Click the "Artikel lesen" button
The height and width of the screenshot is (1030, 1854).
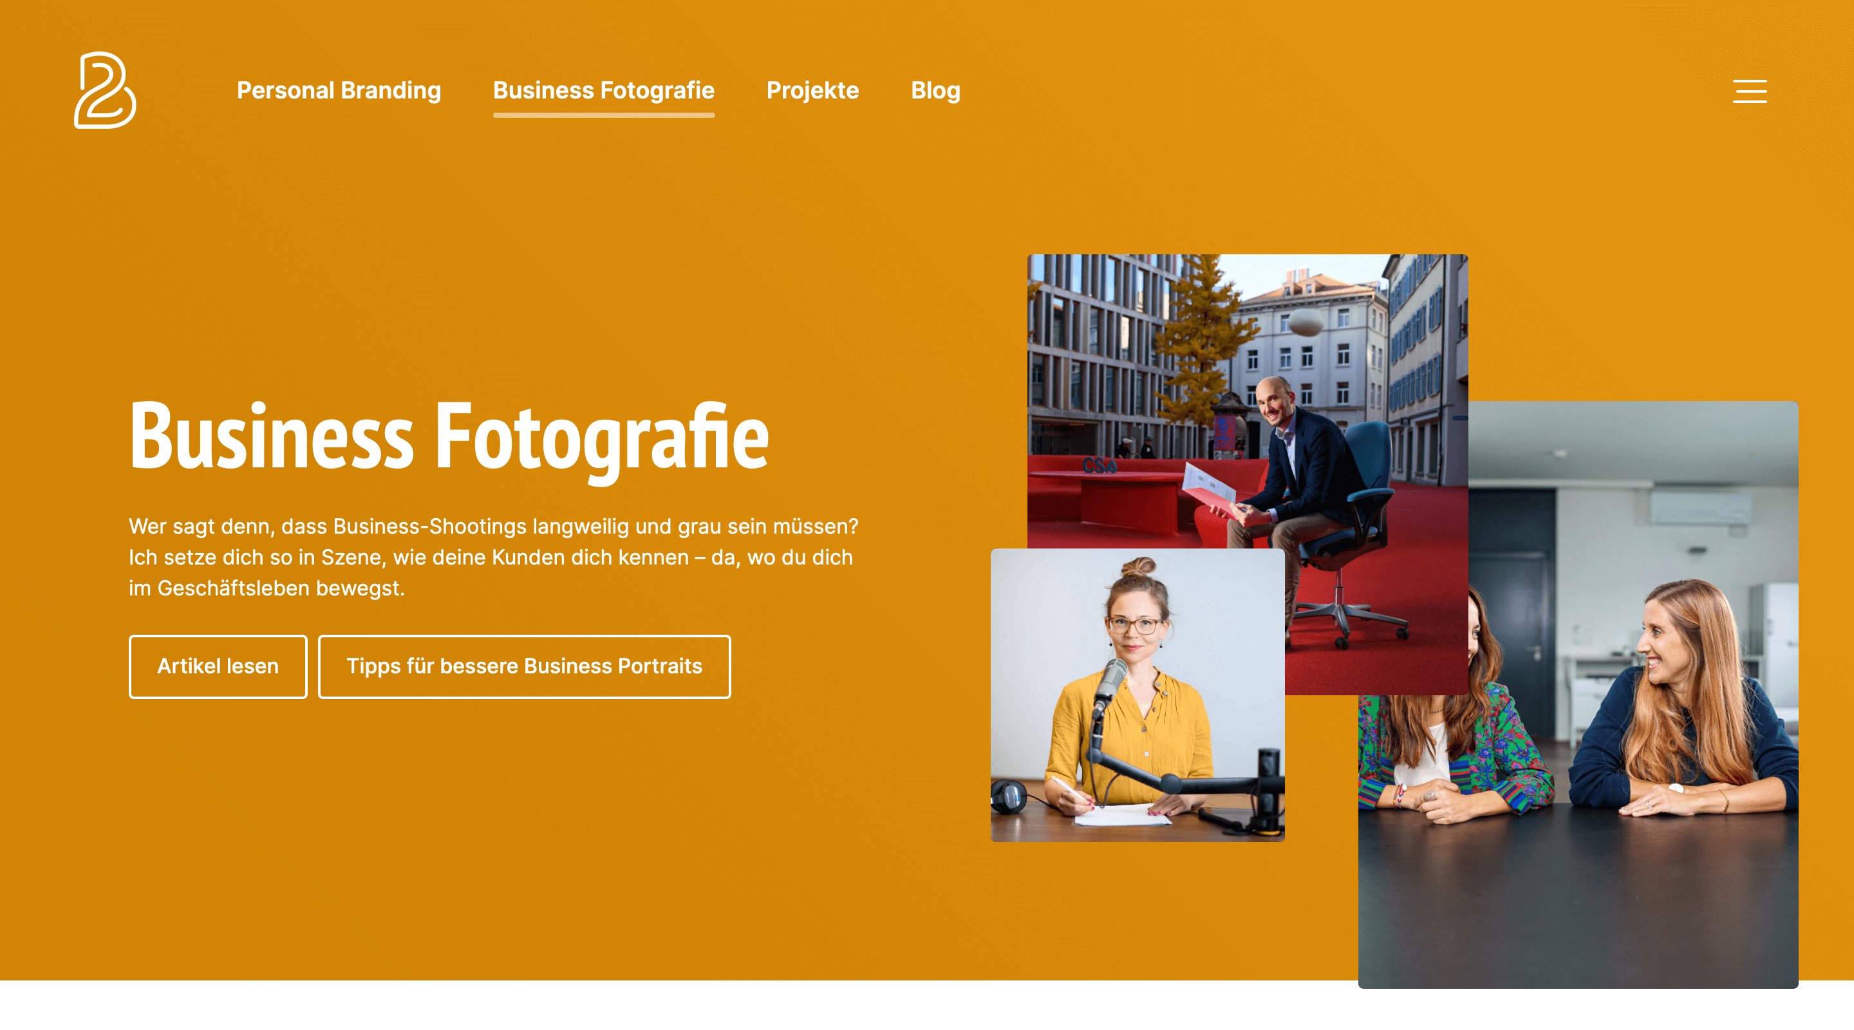pos(217,666)
